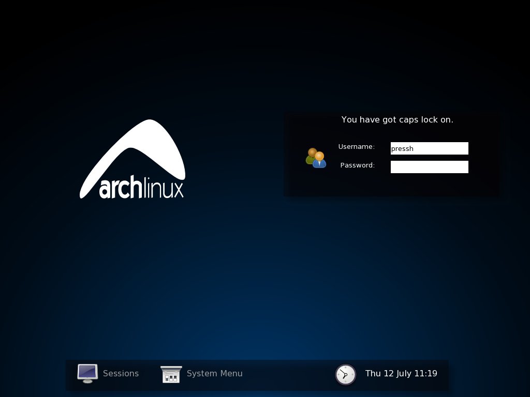Open the System Menu label
The image size is (530, 397).
click(214, 373)
